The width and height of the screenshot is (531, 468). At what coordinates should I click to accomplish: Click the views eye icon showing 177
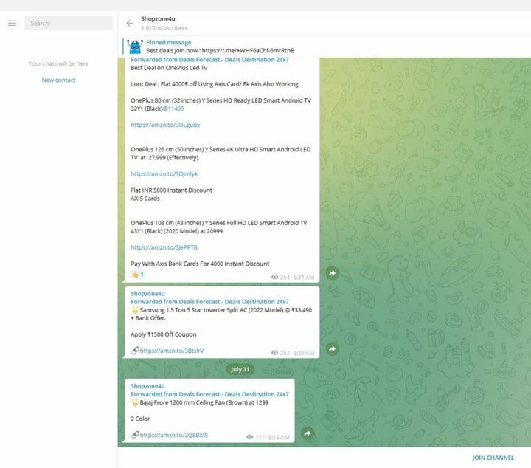pos(250,437)
